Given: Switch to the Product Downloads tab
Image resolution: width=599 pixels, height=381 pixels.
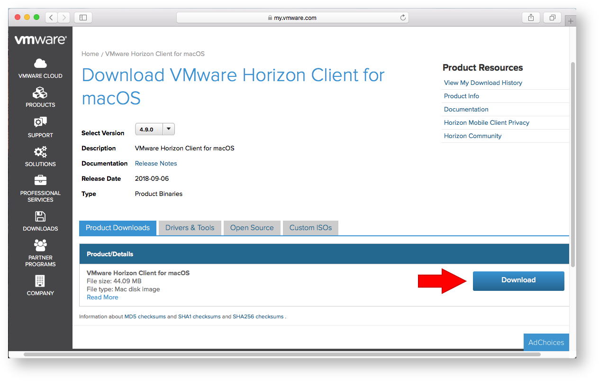Looking at the screenshot, I should [118, 228].
